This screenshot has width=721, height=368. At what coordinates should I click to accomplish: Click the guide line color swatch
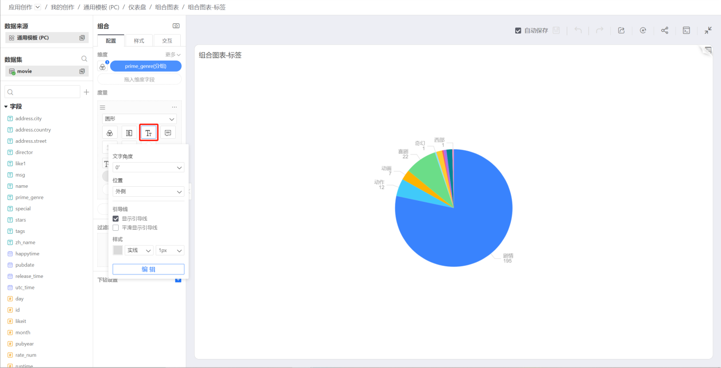point(118,250)
